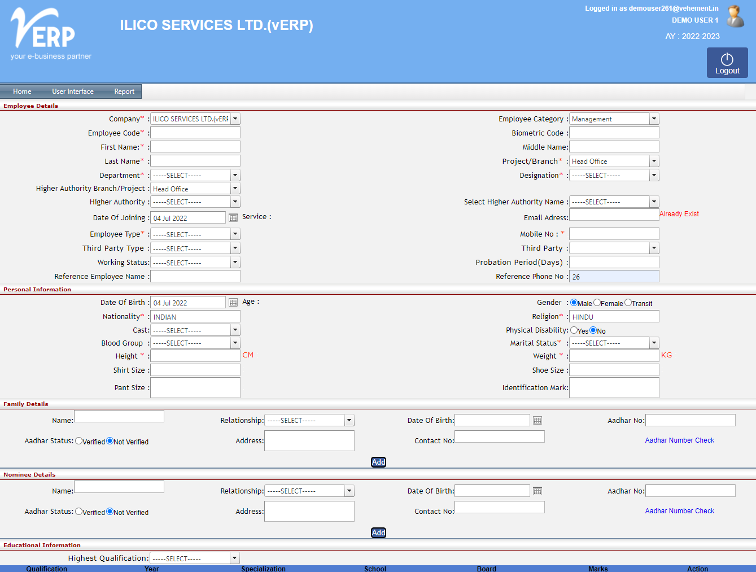Screen dimensions: 756x572
Task: Click the Probation Period(Days) field
Action: 614,262
